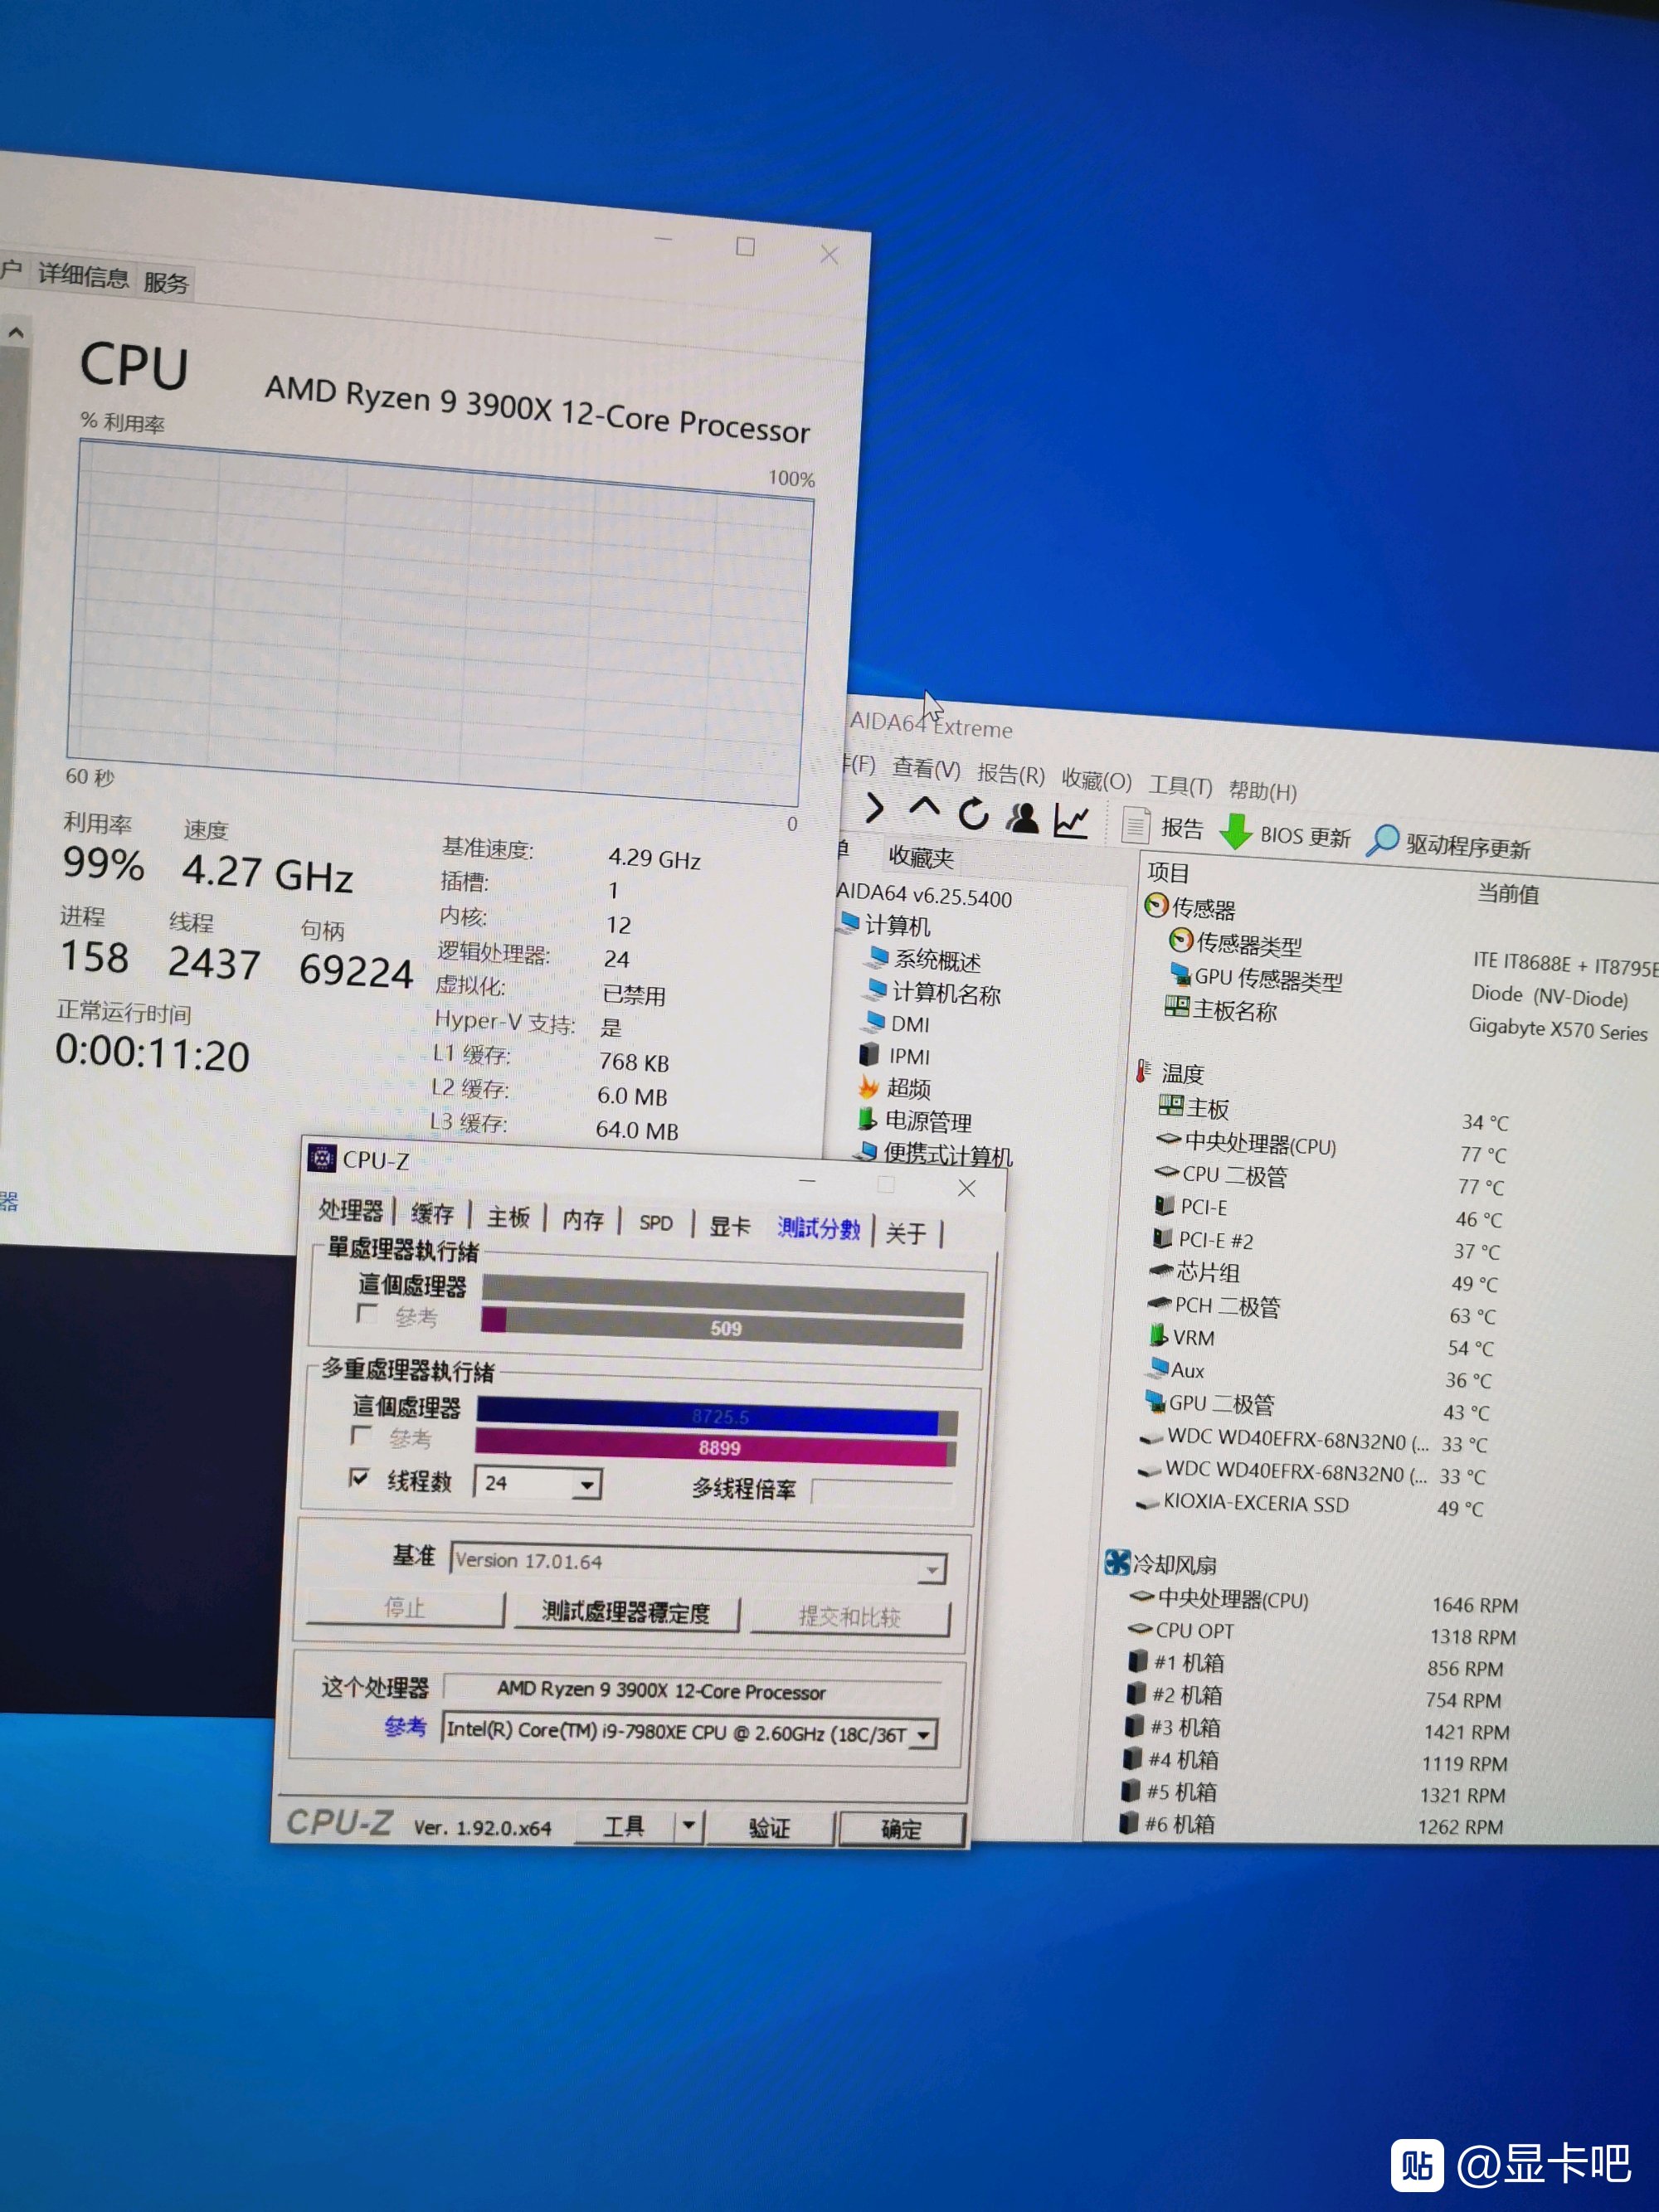Viewport: 1659px width, 2212px height.
Task: Click the blue multi-thread score bar 8725.5
Action: coord(716,1416)
